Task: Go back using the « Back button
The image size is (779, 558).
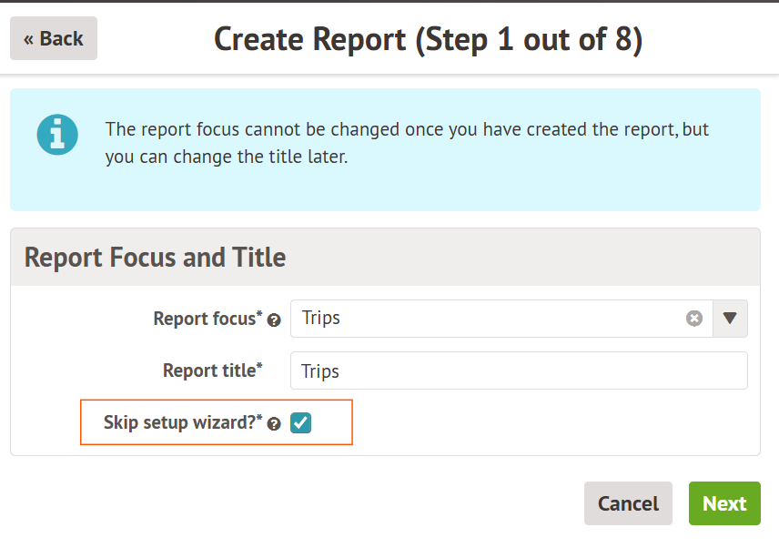Action: click(x=54, y=38)
